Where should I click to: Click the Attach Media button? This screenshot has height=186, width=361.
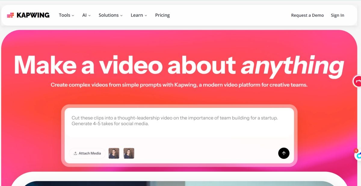[87, 153]
